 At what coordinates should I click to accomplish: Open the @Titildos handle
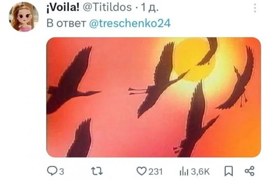pyautogui.click(x=107, y=8)
